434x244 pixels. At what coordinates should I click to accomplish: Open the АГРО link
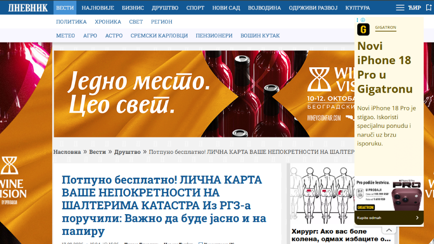90,36
